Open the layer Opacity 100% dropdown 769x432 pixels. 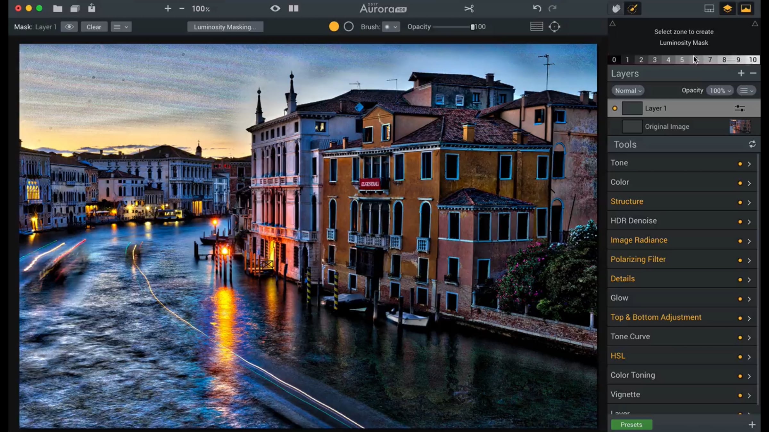tap(720, 91)
